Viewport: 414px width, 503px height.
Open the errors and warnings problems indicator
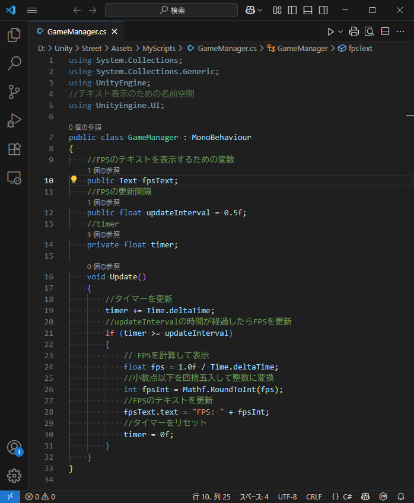tap(40, 496)
